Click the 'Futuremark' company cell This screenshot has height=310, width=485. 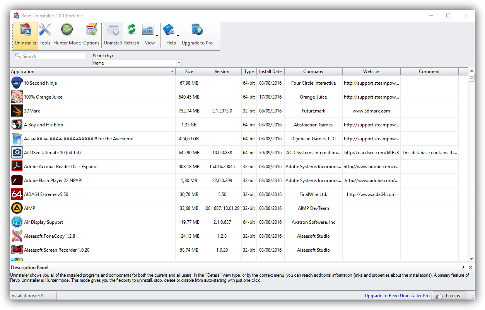click(x=313, y=111)
